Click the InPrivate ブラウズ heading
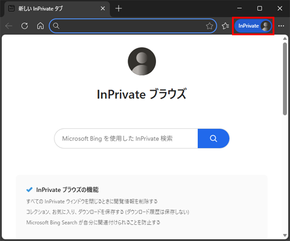Image resolution: width=290 pixels, height=241 pixels. pos(142,94)
